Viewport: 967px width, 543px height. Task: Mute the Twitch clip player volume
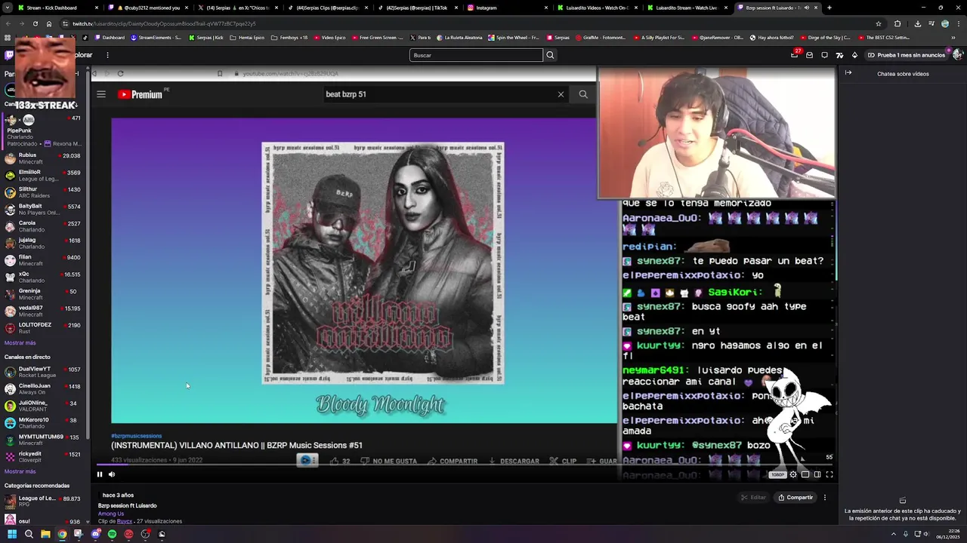pyautogui.click(x=112, y=474)
